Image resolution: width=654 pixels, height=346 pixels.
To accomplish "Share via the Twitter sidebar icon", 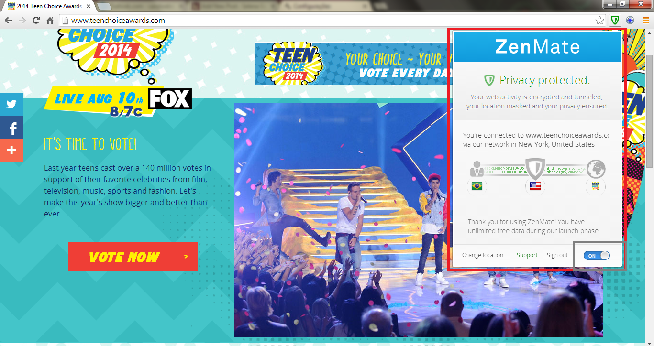I will (11, 104).
